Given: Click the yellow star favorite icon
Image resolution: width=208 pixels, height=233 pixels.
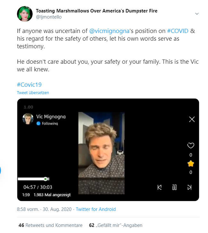Looking at the screenshot, I should [191, 164].
